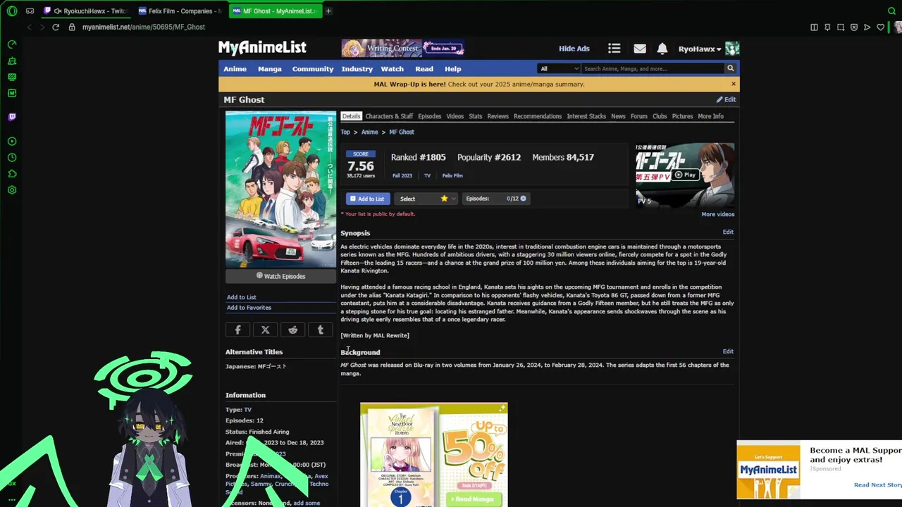This screenshot has width=902, height=507.
Task: Share MF Ghost on Tumblr
Action: click(320, 330)
